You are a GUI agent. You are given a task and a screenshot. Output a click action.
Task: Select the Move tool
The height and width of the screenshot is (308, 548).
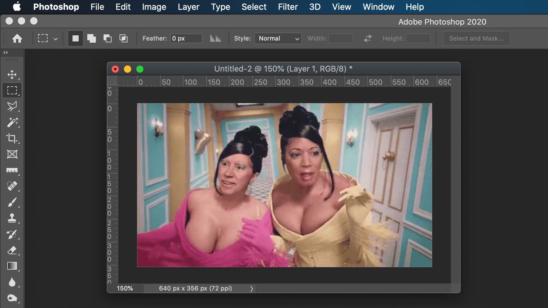[12, 75]
